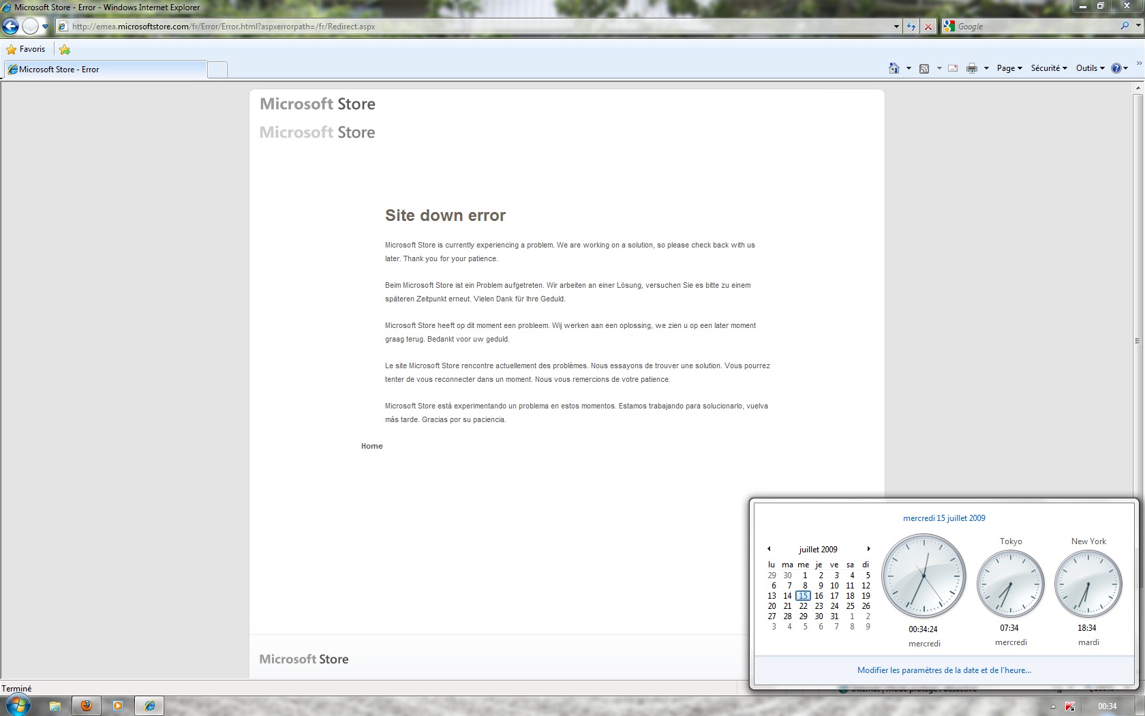
Task: Click the browser Forward arrow button
Action: [30, 27]
